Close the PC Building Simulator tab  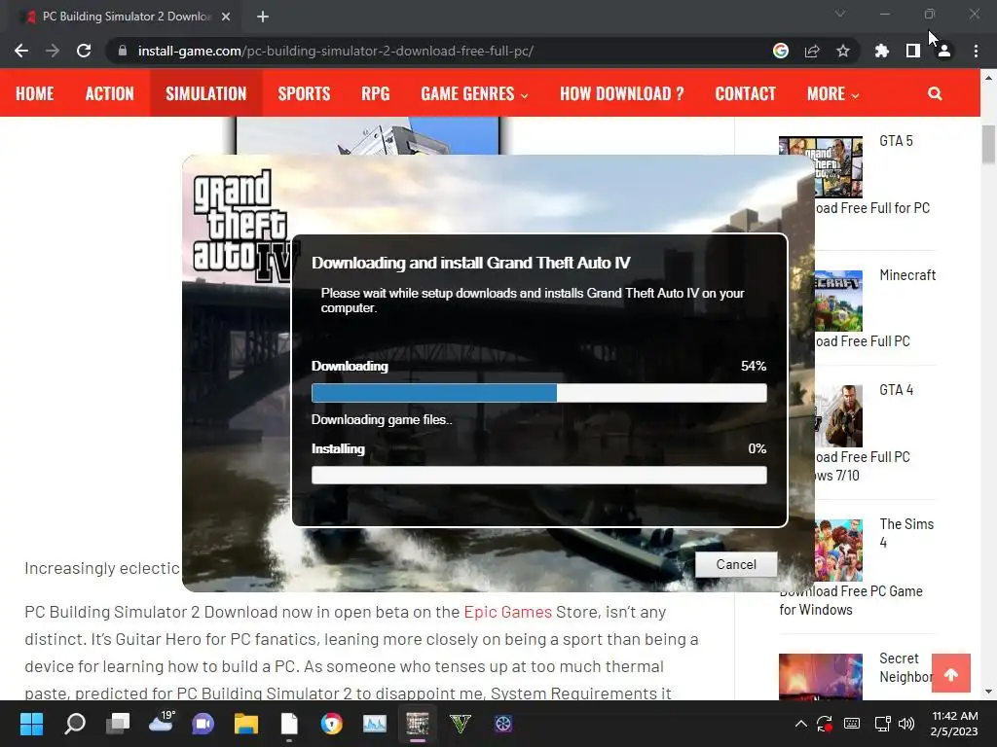tap(226, 17)
